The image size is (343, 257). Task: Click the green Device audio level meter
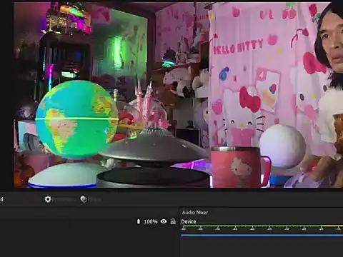262,226
